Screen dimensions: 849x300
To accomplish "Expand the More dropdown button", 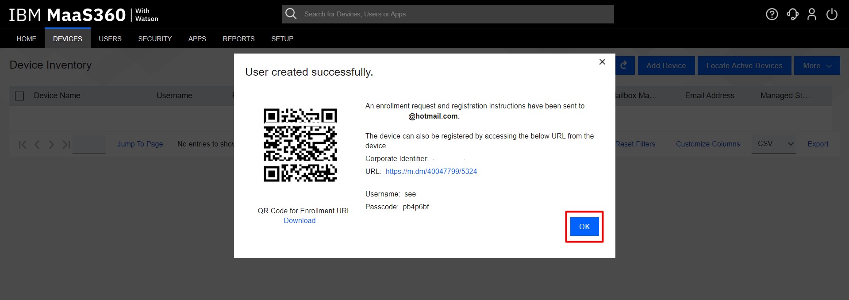I will click(817, 65).
